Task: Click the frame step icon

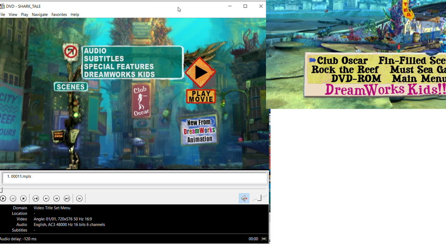Action: 79,198
